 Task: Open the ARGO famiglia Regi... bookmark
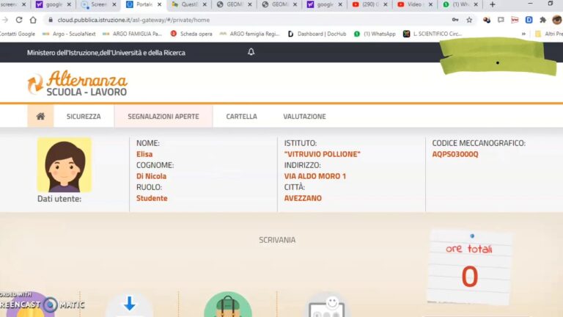[x=249, y=34]
